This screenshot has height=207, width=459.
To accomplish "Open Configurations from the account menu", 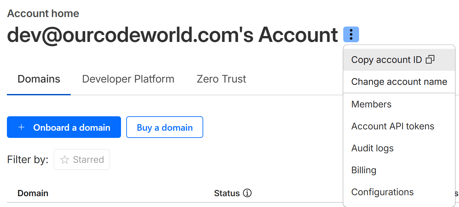I will coord(383,192).
